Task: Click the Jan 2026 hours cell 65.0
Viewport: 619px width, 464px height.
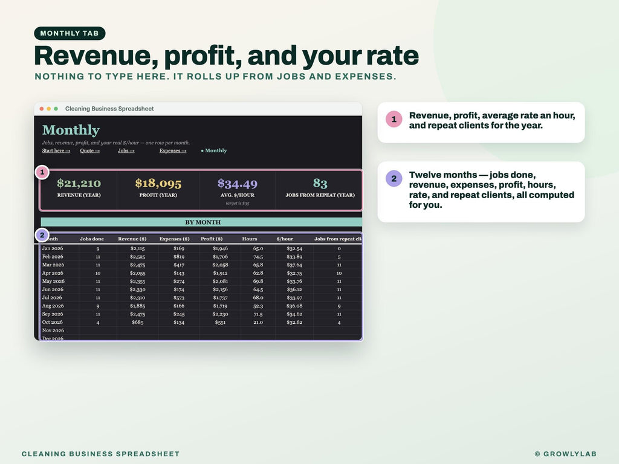Action: tap(258, 248)
